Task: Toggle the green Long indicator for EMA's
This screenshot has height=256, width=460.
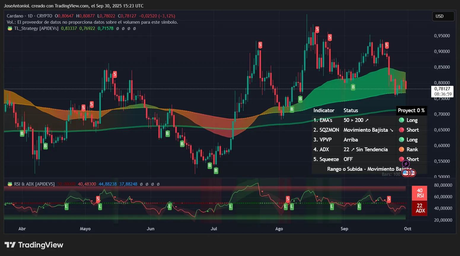Action: point(401,120)
